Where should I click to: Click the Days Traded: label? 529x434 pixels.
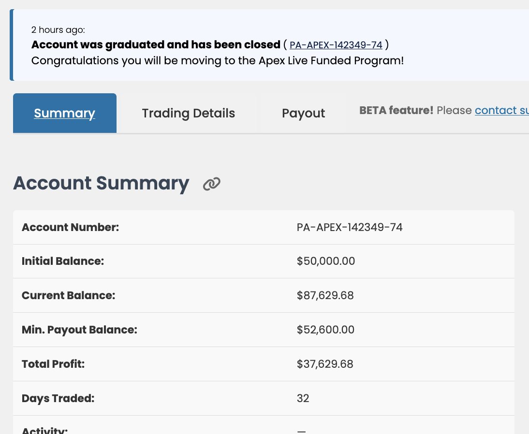coord(58,398)
